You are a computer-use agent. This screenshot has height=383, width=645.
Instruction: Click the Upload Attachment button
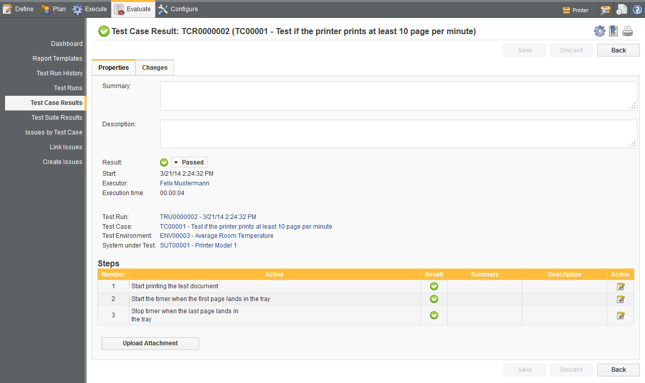(x=150, y=343)
